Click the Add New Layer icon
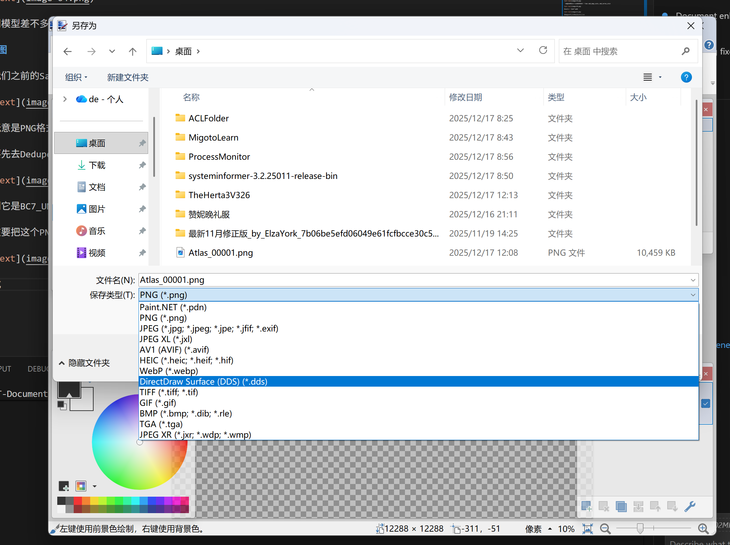The width and height of the screenshot is (730, 545). coord(586,506)
